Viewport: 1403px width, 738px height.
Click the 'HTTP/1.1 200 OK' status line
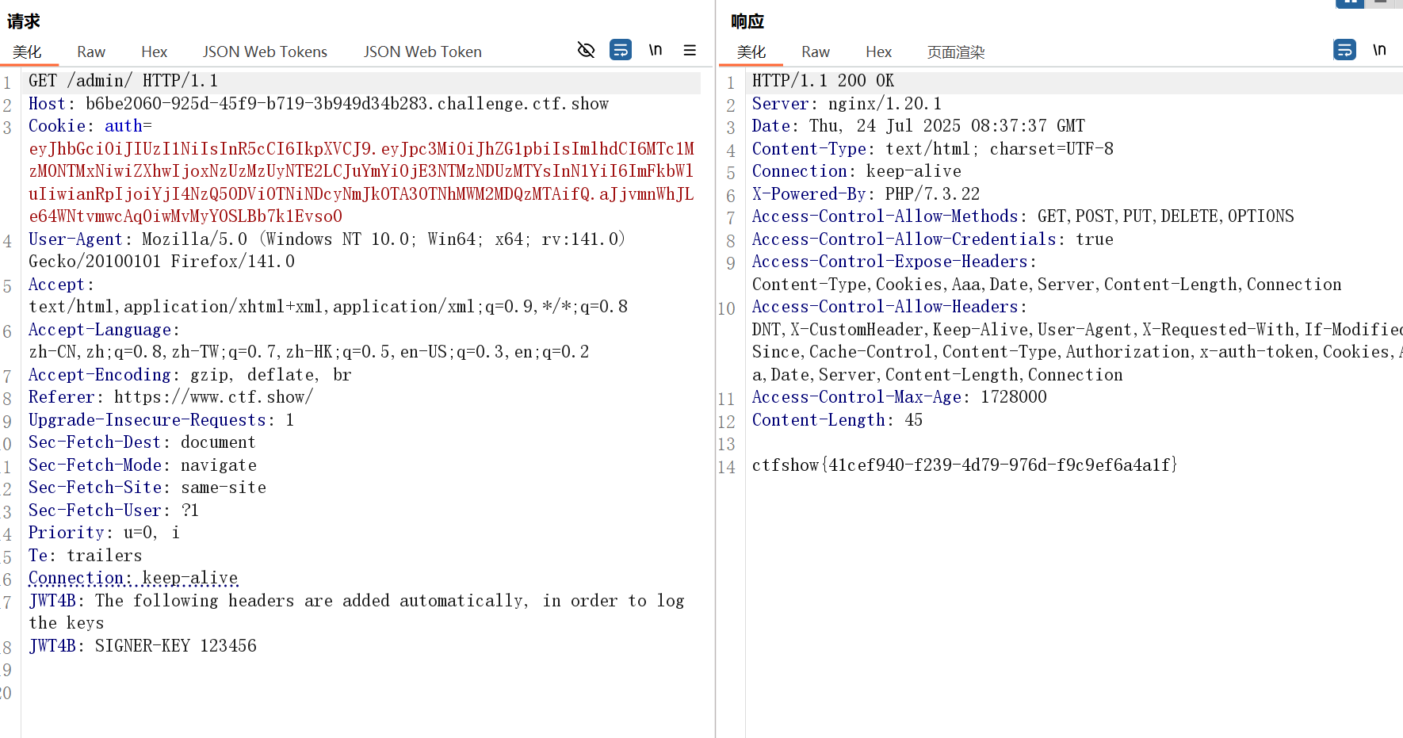pos(823,81)
